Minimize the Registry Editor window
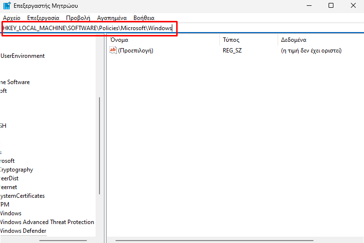 click(309, 5)
